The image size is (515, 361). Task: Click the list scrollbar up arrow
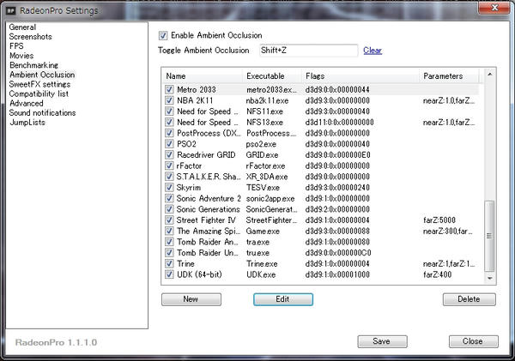click(x=489, y=74)
